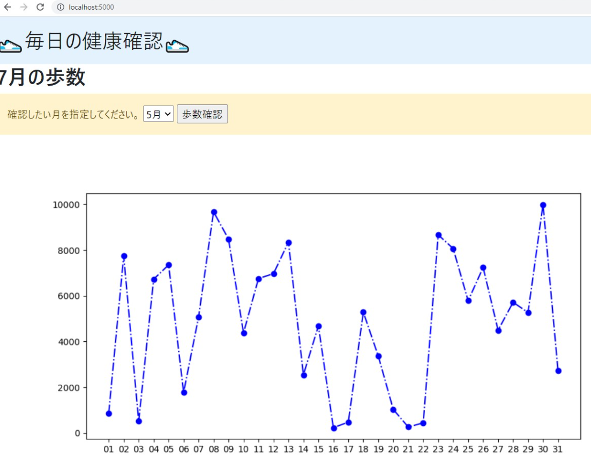Click the browser back arrow
This screenshot has height=457, width=591.
[8, 7]
